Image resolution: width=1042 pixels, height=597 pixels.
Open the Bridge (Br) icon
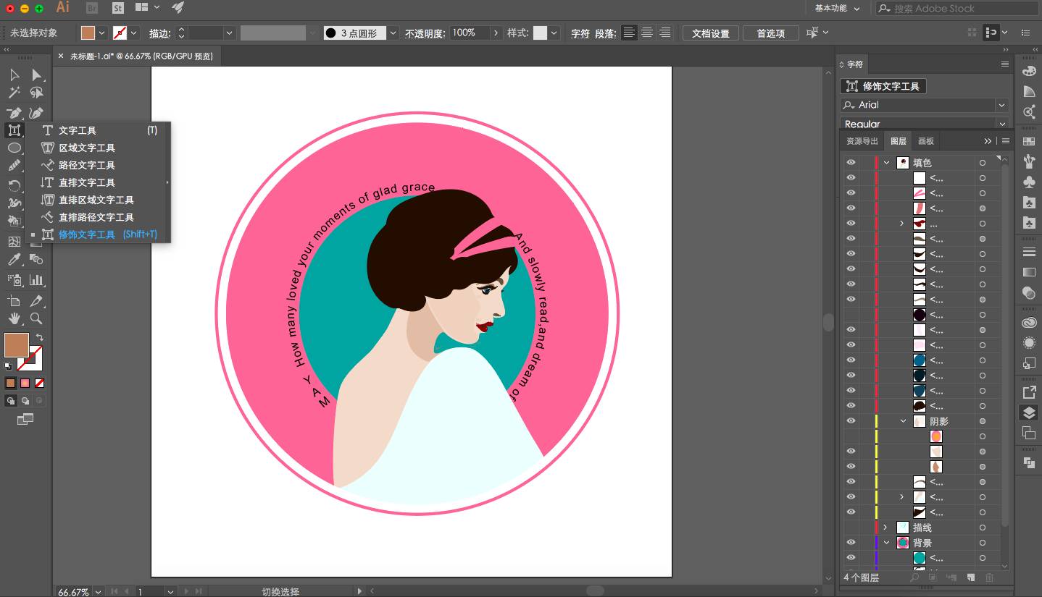pyautogui.click(x=92, y=8)
